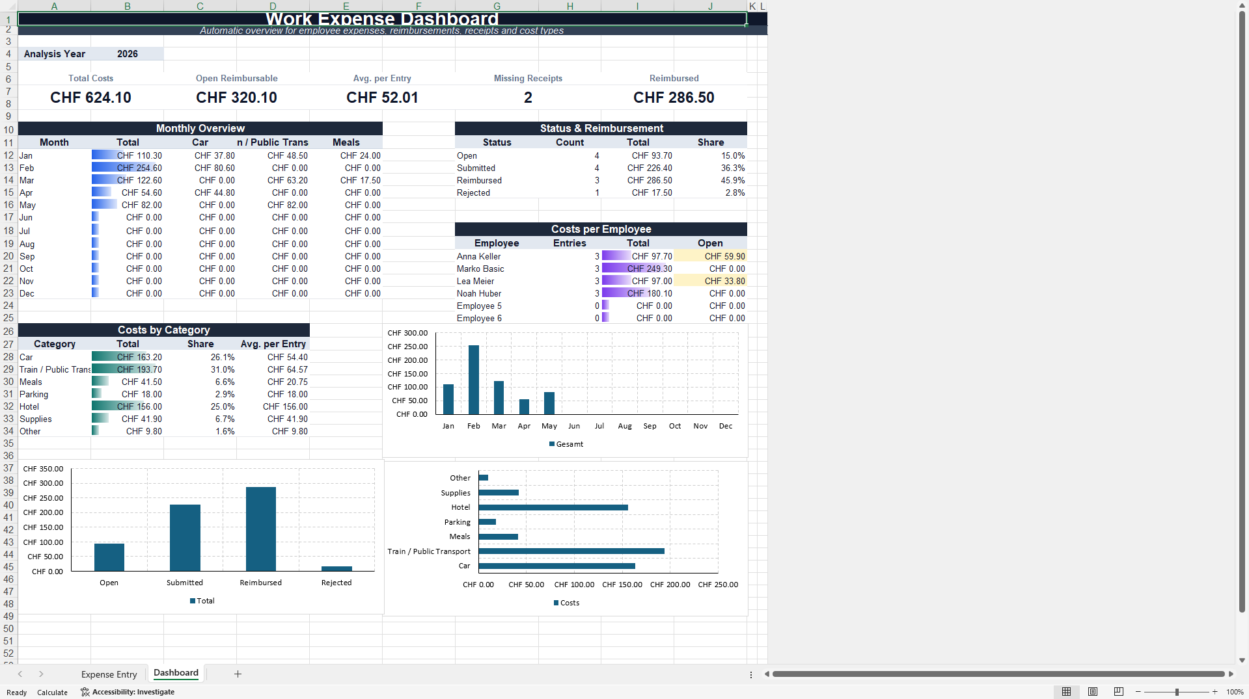Click Costs by Category header
This screenshot has height=699, width=1249.
pyautogui.click(x=163, y=330)
